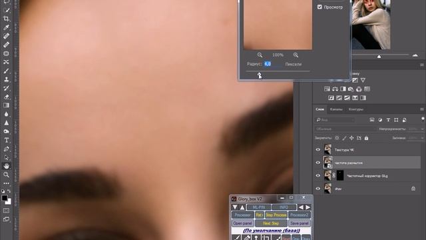
Task: Select the Brush tool in toolbar
Action: 6,71
